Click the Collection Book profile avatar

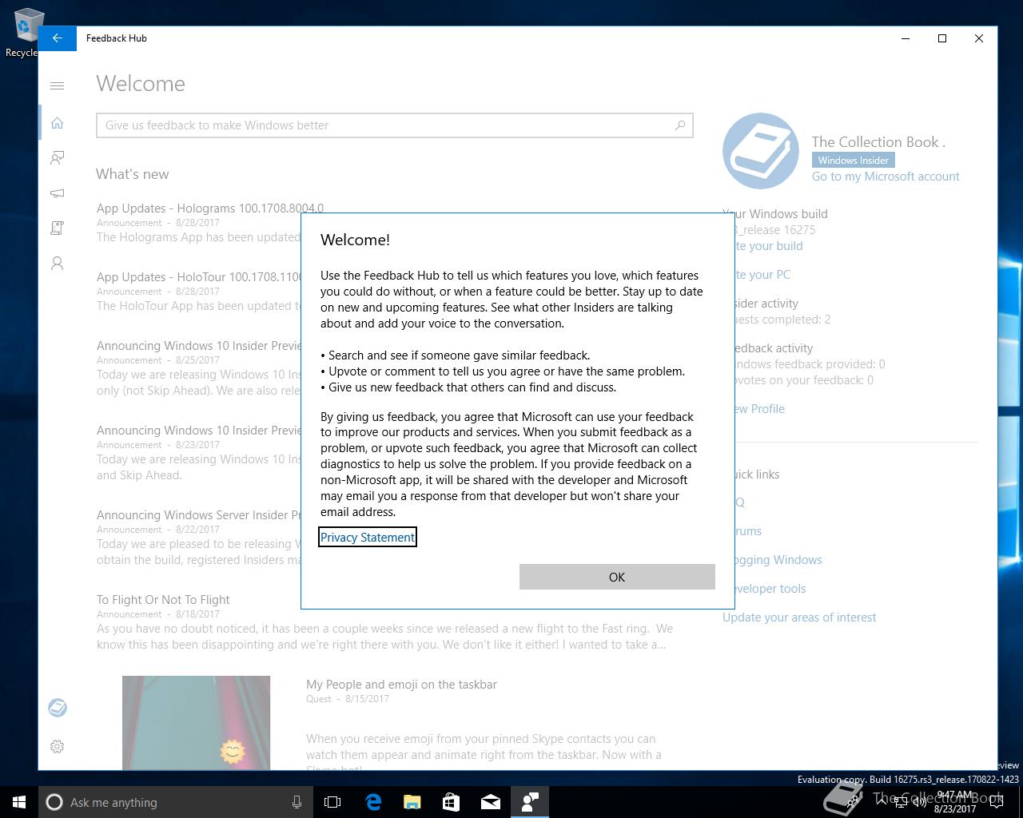[x=761, y=151]
